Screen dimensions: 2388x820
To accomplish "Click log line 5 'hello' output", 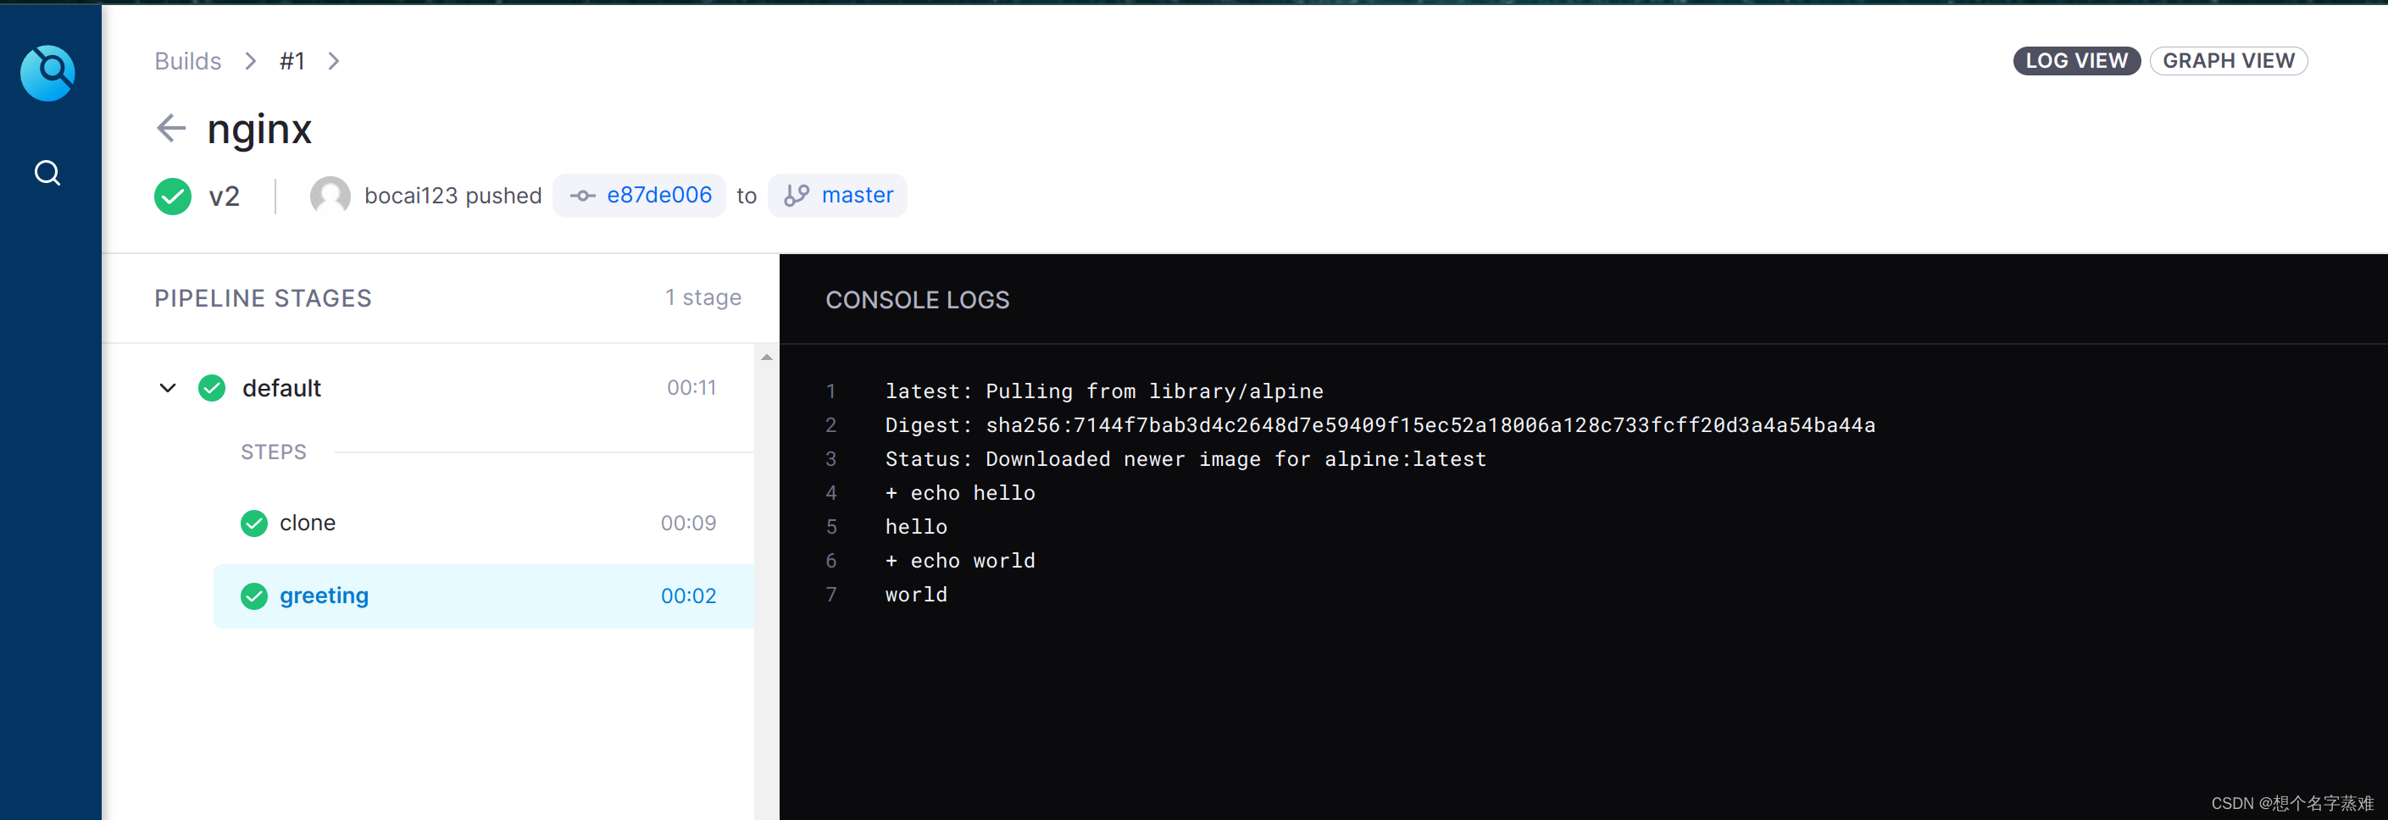I will (x=916, y=527).
